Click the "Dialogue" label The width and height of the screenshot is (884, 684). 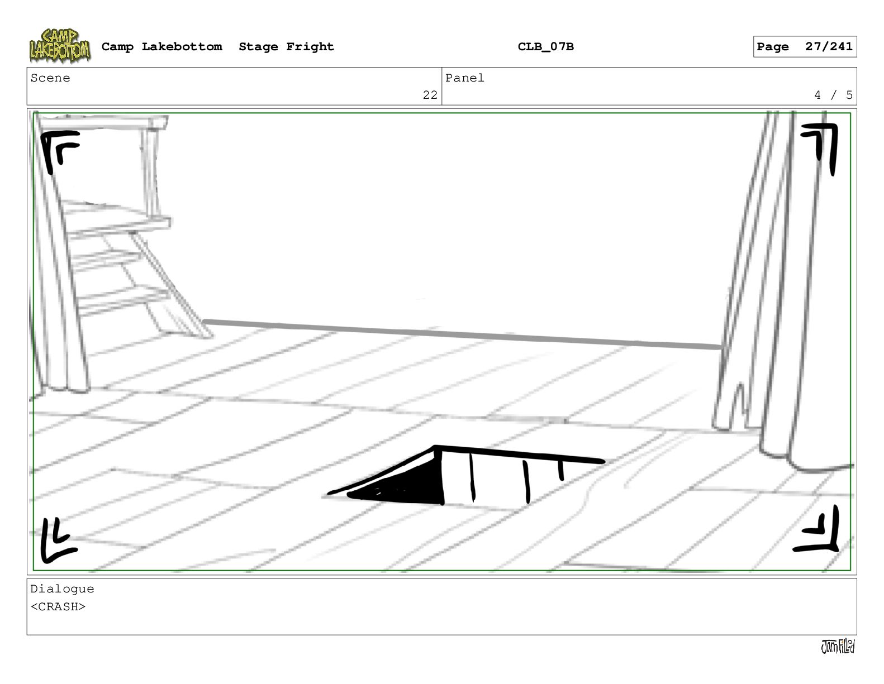pyautogui.click(x=62, y=589)
